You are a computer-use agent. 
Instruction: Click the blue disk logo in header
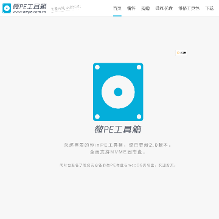[7, 8]
